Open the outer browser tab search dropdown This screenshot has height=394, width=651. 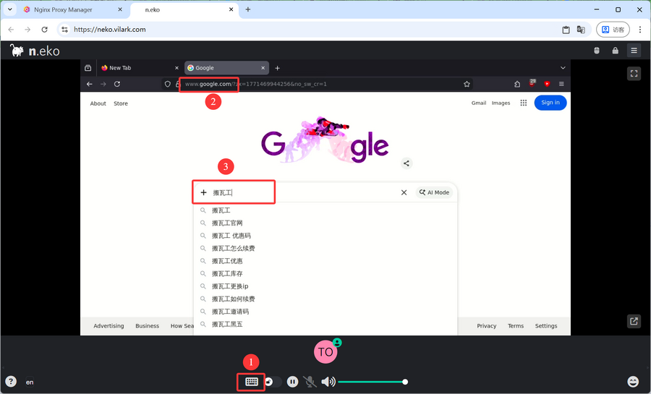10,9
